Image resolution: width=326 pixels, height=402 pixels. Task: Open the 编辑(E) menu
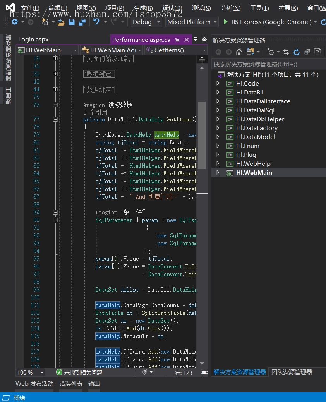(58, 8)
